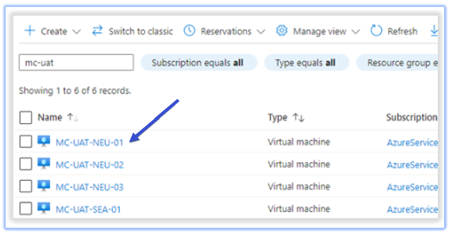
Task: Select the MC-UAT-NEU-02 row checkbox
Action: (x=26, y=164)
